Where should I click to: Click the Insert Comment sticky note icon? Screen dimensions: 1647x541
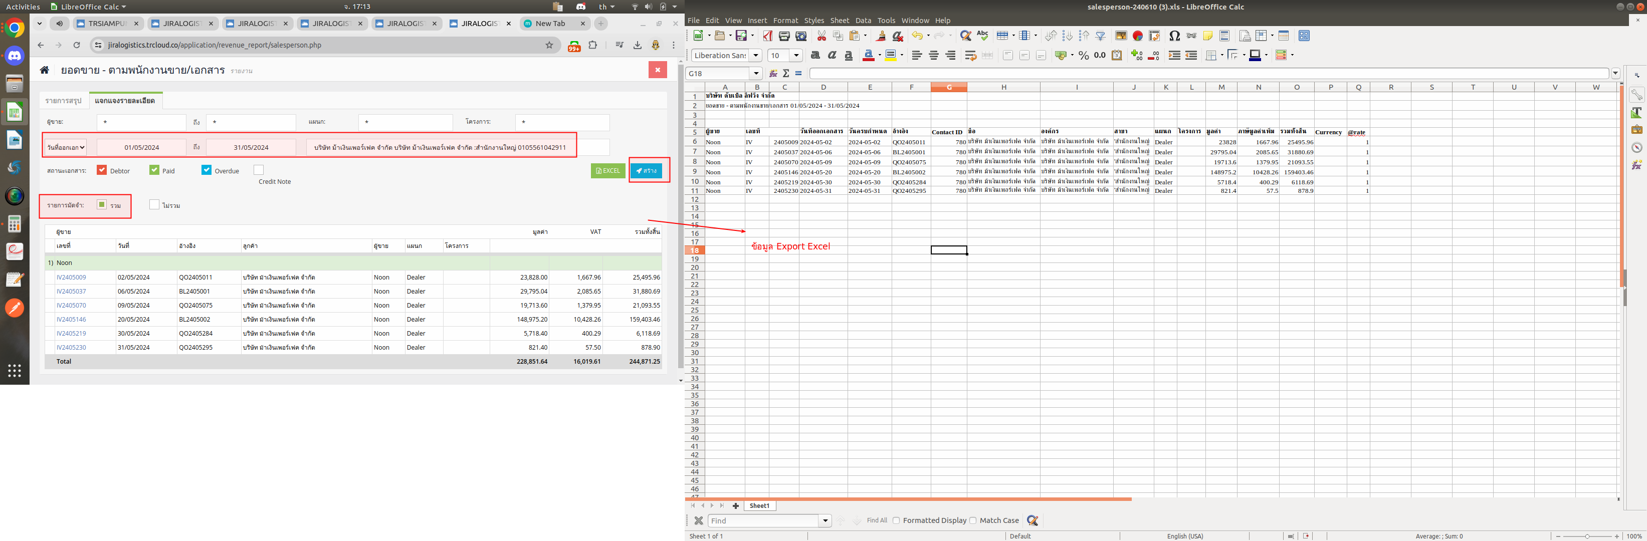point(1208,36)
